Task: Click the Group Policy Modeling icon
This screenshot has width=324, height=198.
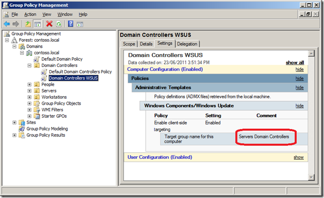Action: tap(22, 129)
